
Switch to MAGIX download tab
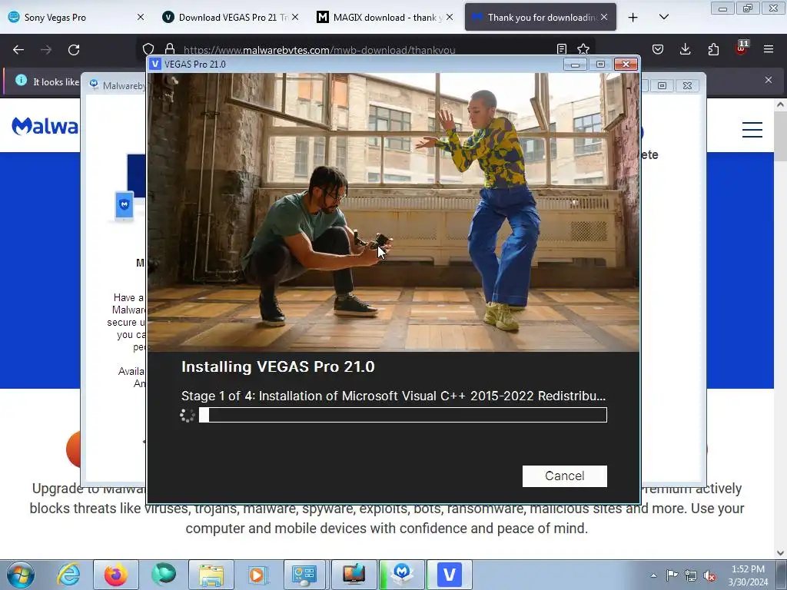point(384,17)
